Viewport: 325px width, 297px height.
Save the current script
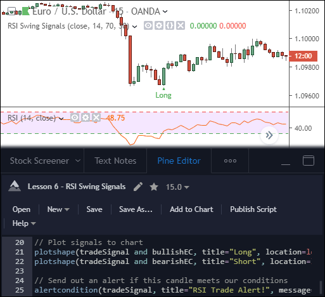pyautogui.click(x=94, y=209)
